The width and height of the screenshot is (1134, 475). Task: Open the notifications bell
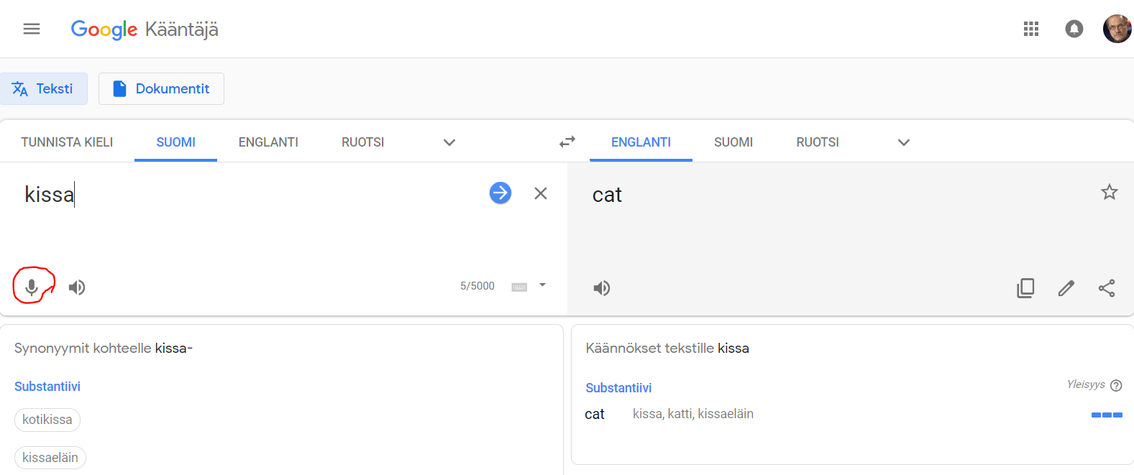(1074, 29)
